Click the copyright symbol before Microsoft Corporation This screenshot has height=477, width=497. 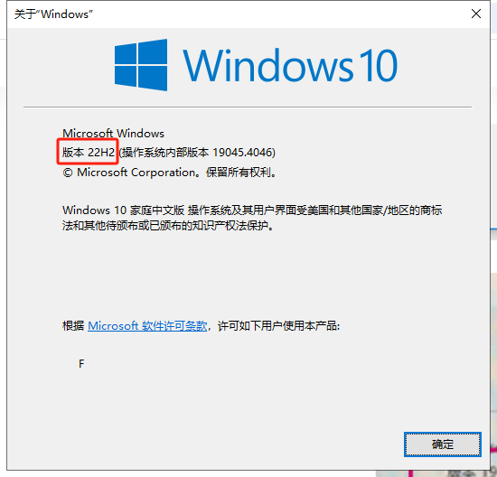(x=68, y=173)
